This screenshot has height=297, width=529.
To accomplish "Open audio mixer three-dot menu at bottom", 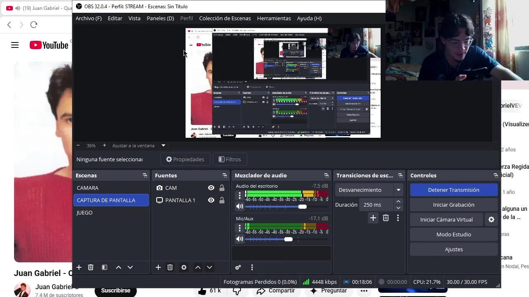I will [x=252, y=267].
